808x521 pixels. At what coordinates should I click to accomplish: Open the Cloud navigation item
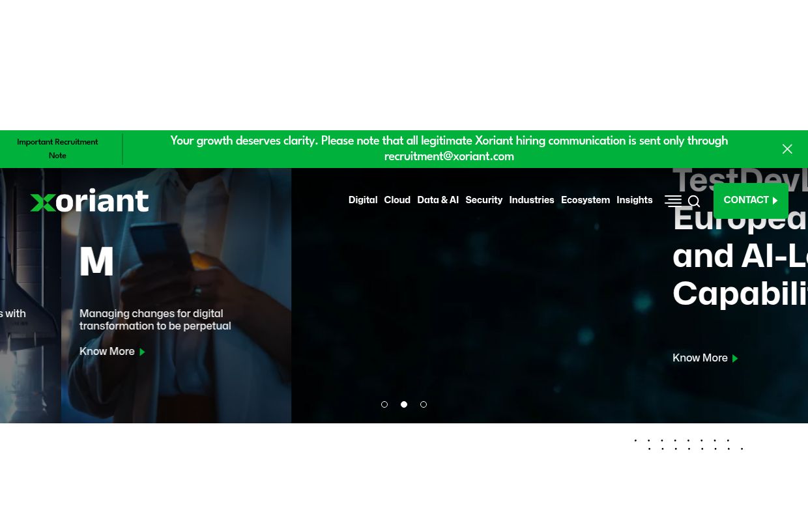tap(397, 200)
